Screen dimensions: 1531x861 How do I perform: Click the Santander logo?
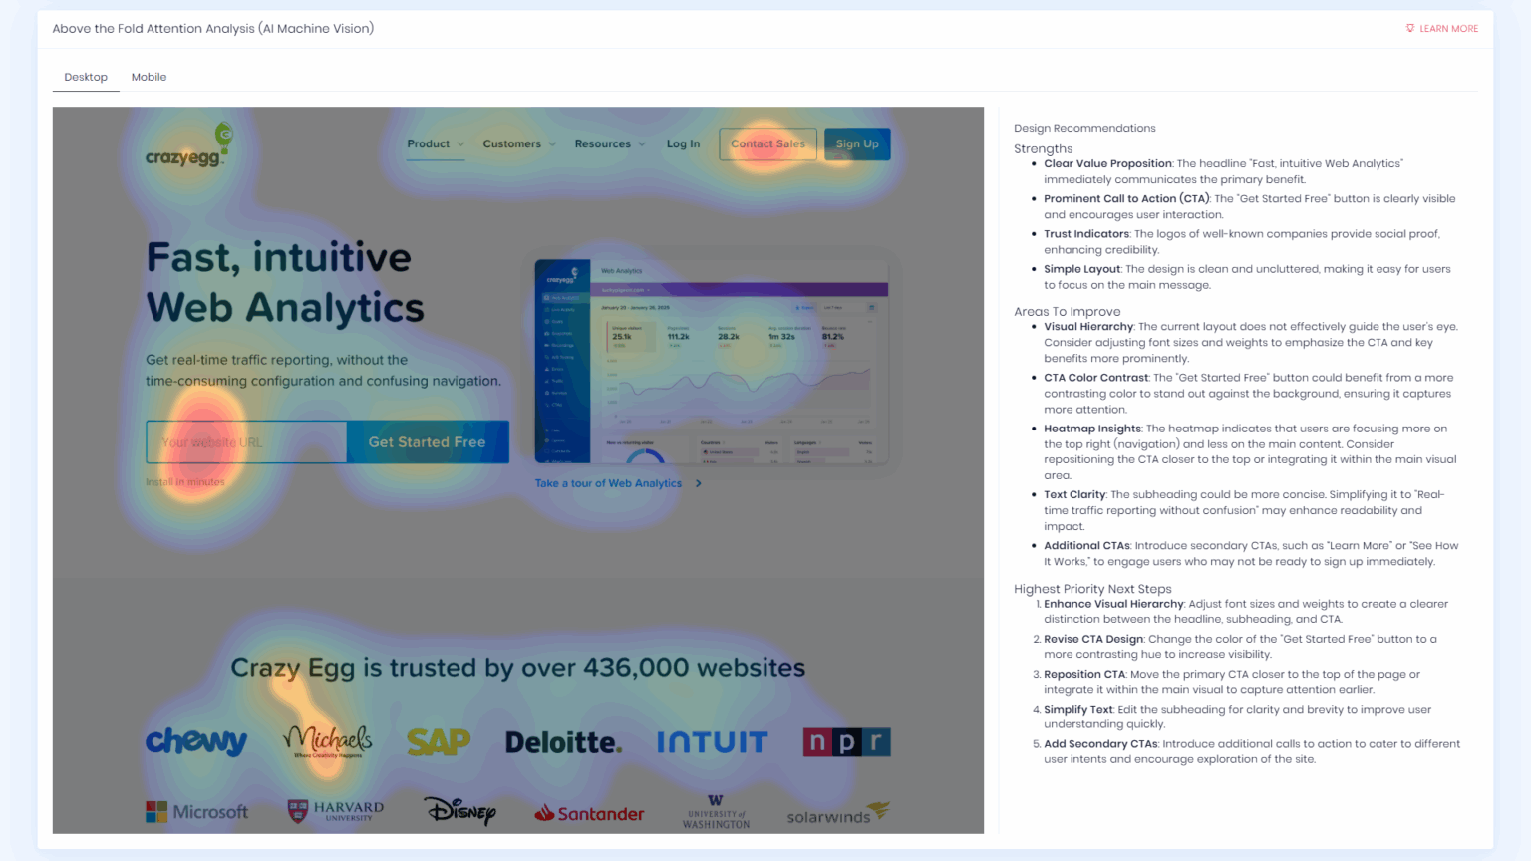(589, 812)
